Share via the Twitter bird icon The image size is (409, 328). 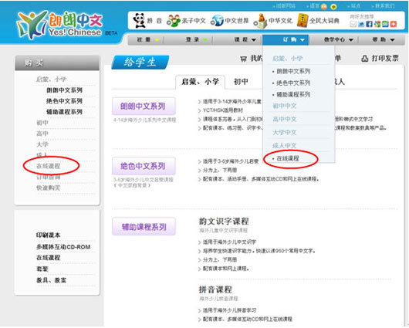[361, 24]
